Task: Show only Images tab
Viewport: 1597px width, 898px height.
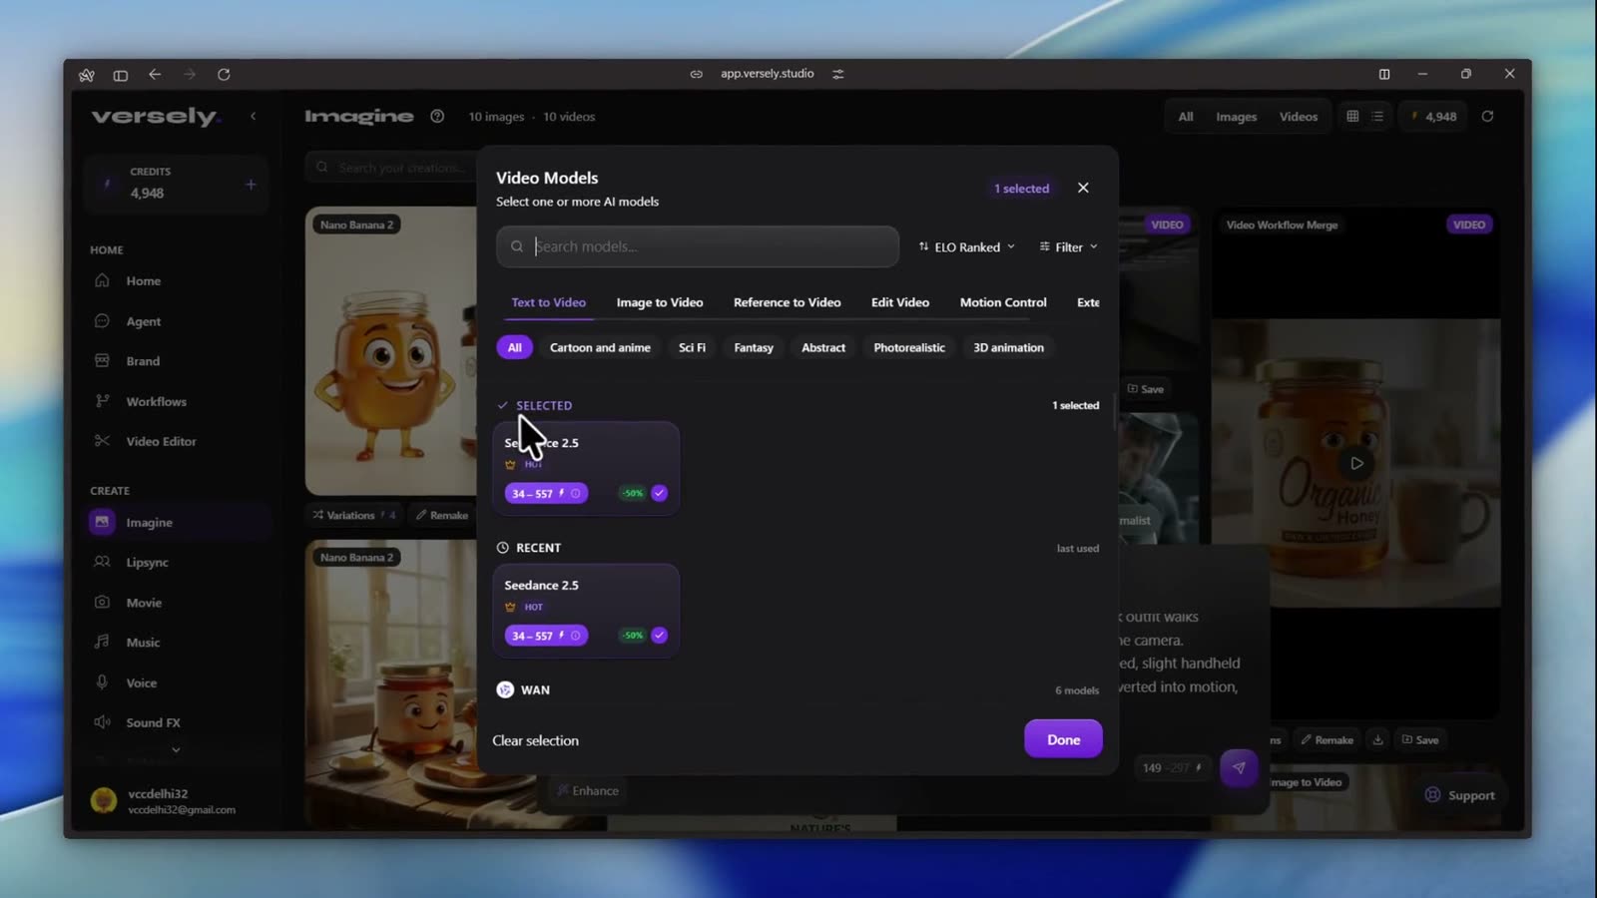Action: (x=1236, y=117)
